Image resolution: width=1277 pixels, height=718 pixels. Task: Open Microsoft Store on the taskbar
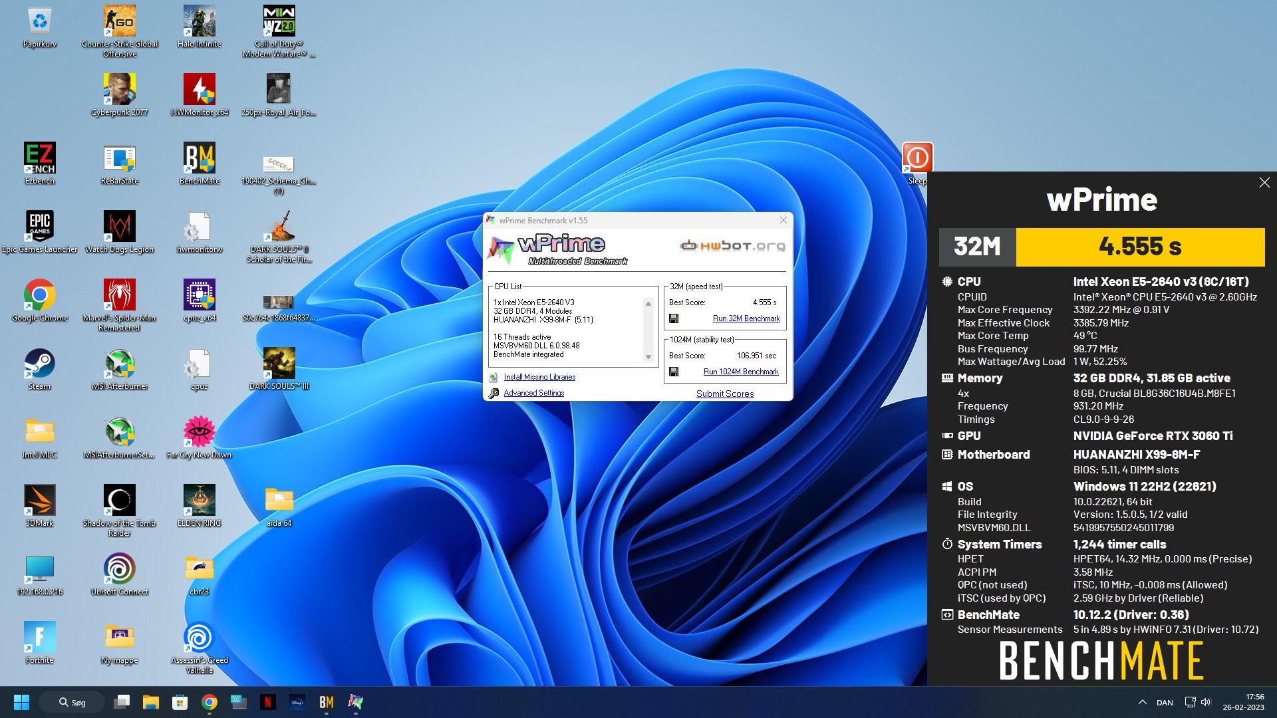tap(180, 702)
